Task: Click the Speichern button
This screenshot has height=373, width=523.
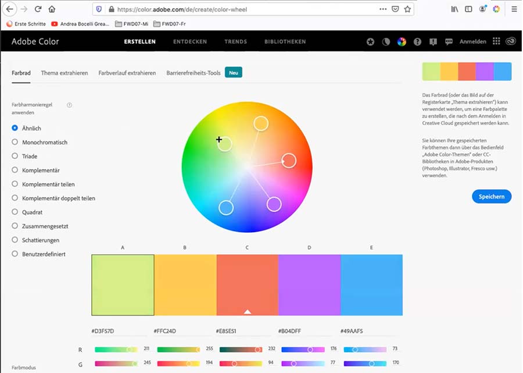Action: 491,197
